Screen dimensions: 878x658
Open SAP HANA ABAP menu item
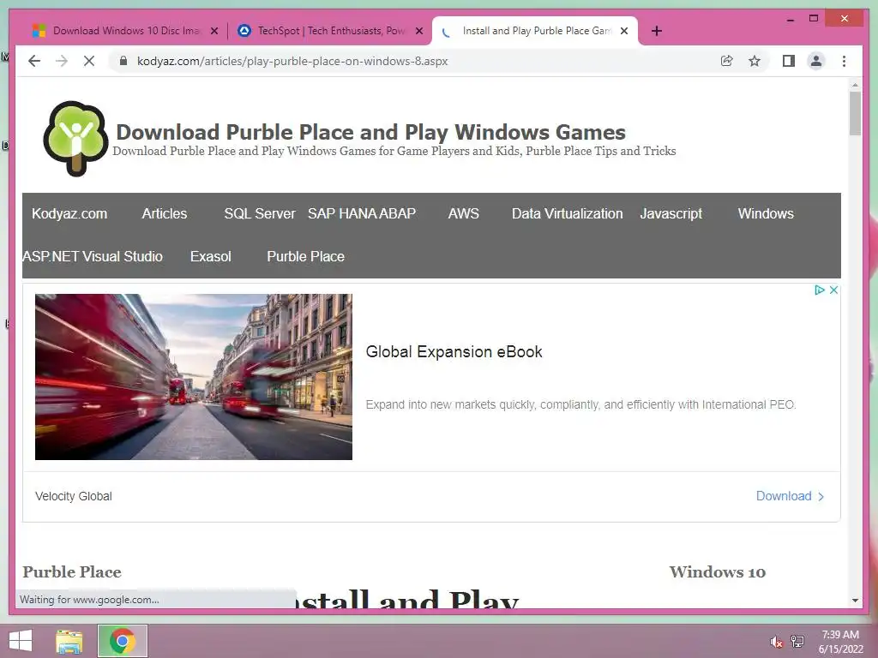[x=362, y=213]
